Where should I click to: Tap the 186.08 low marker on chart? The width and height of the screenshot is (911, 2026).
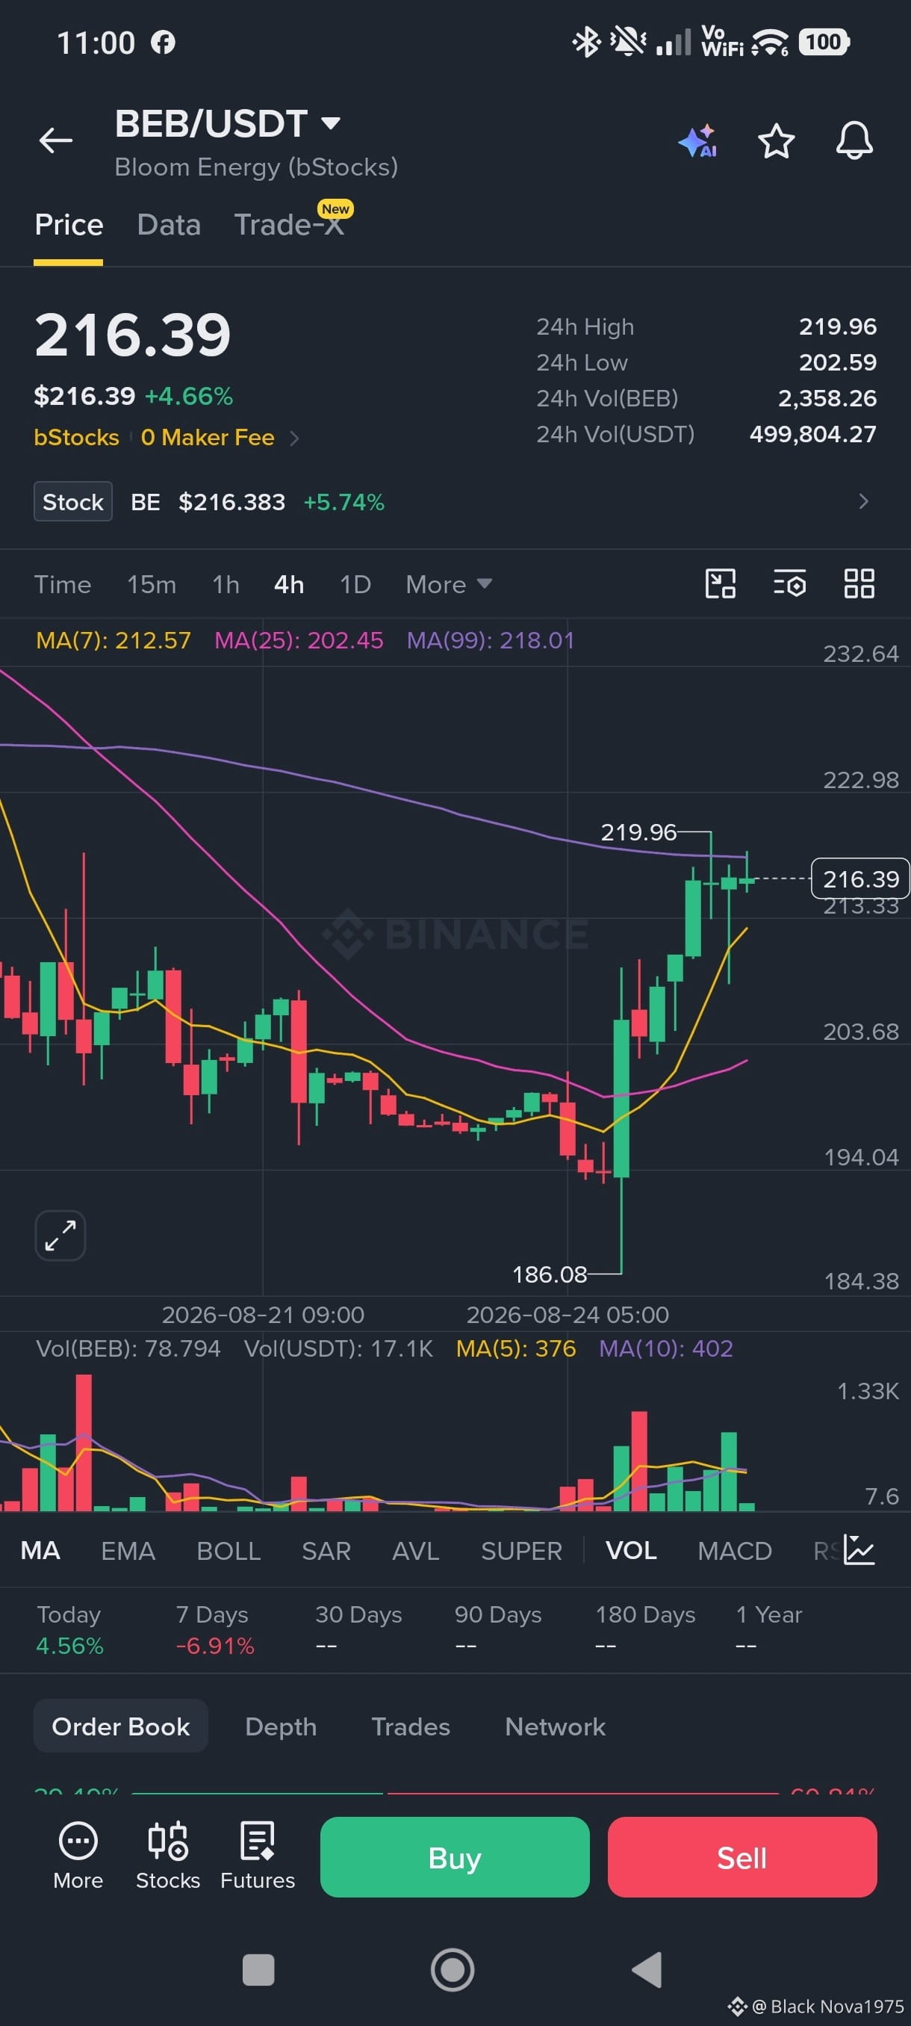click(550, 1274)
